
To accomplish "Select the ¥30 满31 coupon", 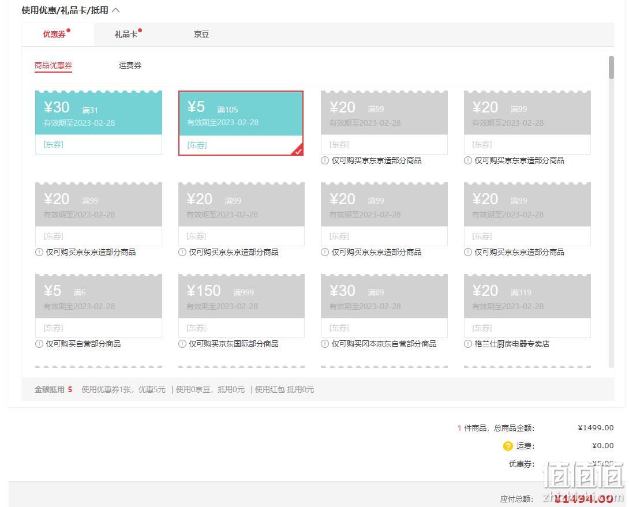I will tap(99, 122).
